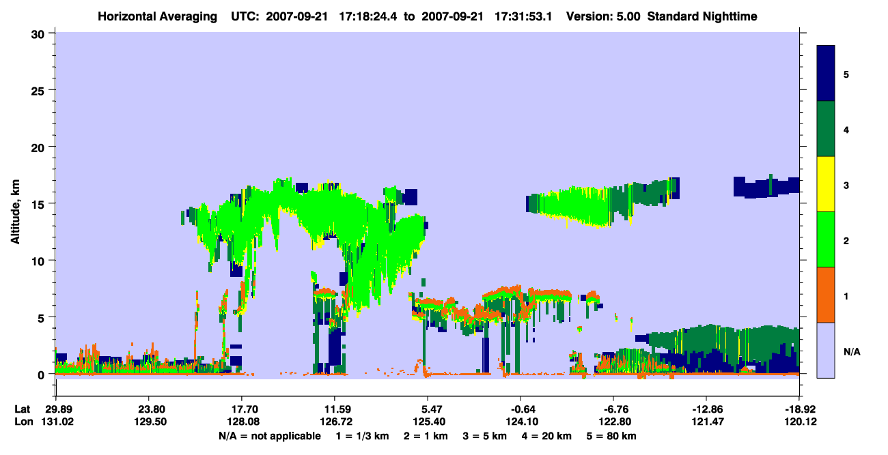Click the latitude value 23.80

[148, 409]
